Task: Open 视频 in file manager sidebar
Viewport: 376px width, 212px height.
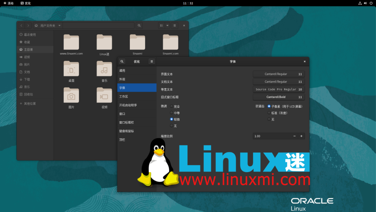Action: pyautogui.click(x=35, y=57)
